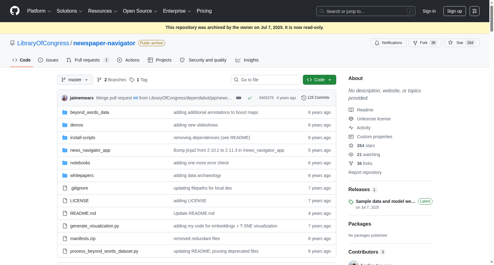Open the demos folder icon

click(65, 125)
